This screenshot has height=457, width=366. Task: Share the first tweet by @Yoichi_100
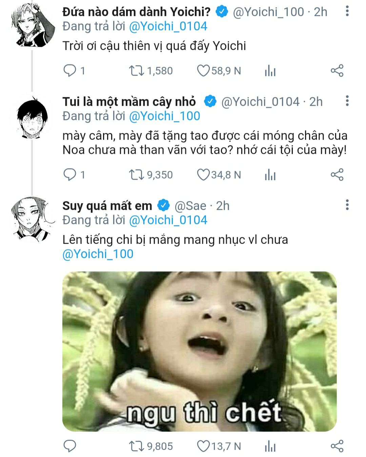coord(337,71)
